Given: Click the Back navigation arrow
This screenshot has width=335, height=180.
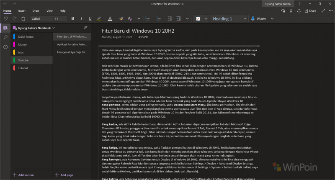Looking at the screenshot, I should [5, 4].
